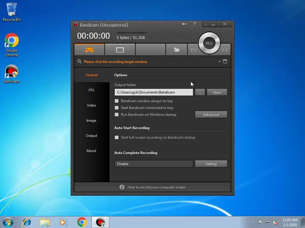
Task: Click the 00:00:00 recording timer
Action: coord(93,36)
